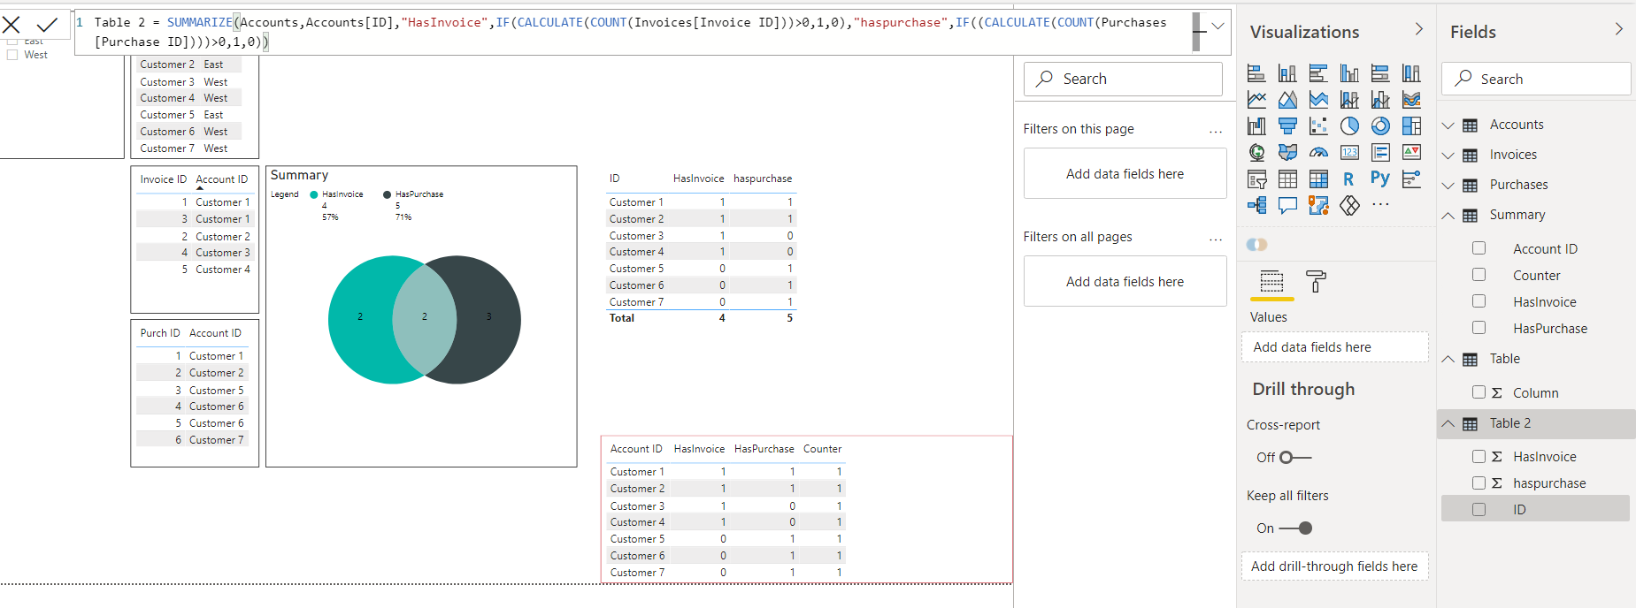Open options for Filters on this page
The height and width of the screenshot is (608, 1636).
(1216, 132)
